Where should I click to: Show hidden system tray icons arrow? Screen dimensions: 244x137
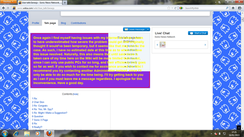[211, 134]
